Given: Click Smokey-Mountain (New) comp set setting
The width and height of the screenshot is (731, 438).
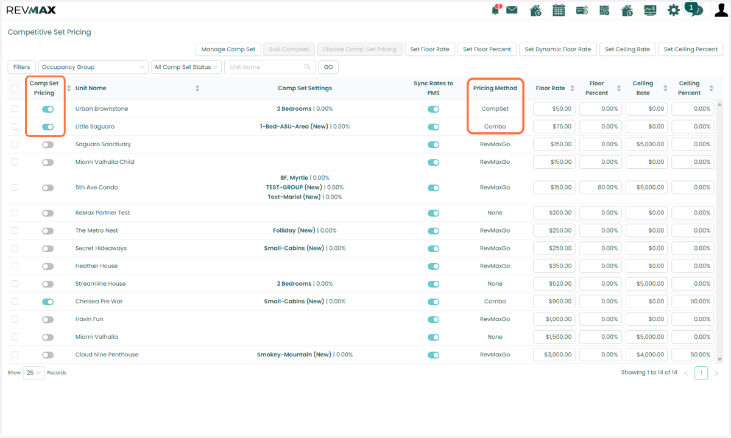Looking at the screenshot, I should click(x=294, y=355).
